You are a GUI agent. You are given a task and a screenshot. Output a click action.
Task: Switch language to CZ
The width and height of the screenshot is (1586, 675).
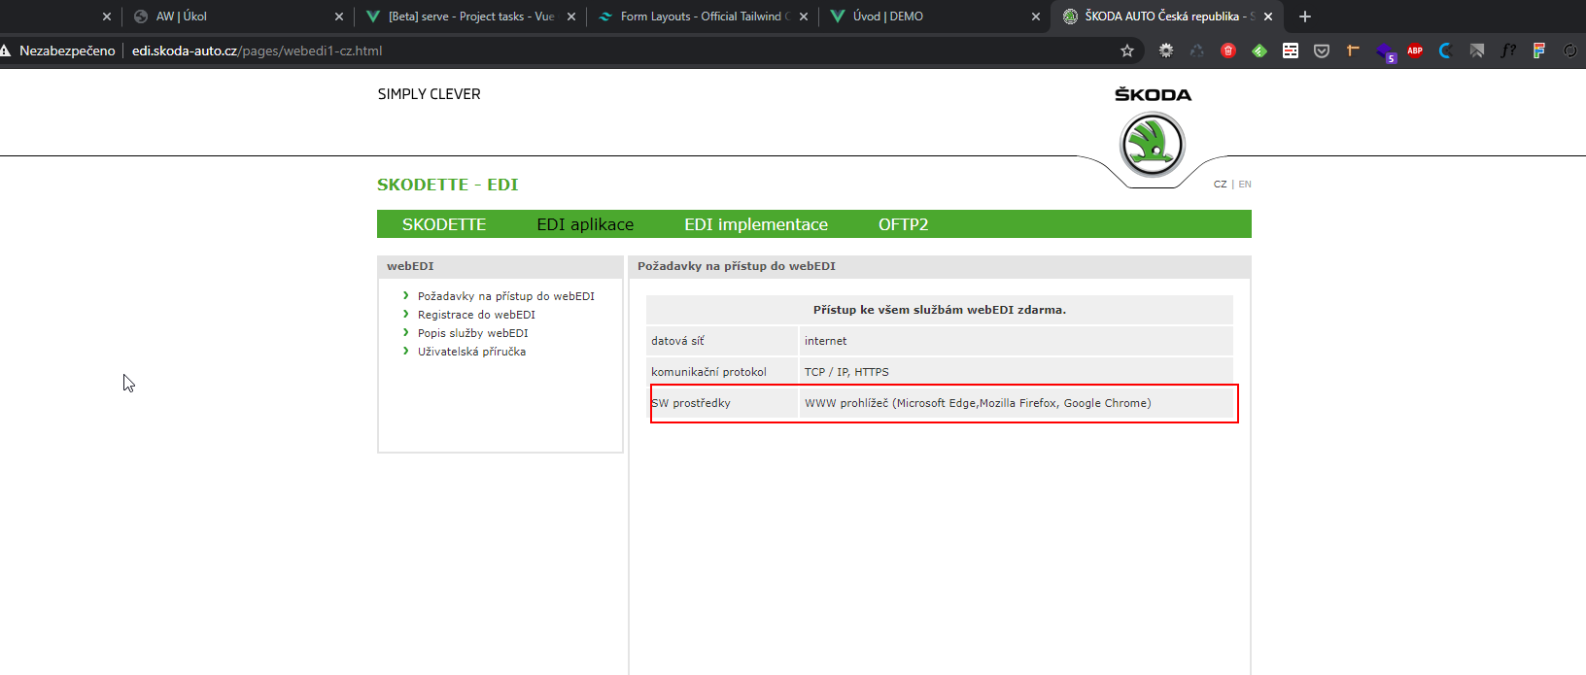tap(1221, 185)
